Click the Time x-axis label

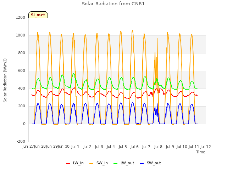pyautogui.click(x=201, y=152)
